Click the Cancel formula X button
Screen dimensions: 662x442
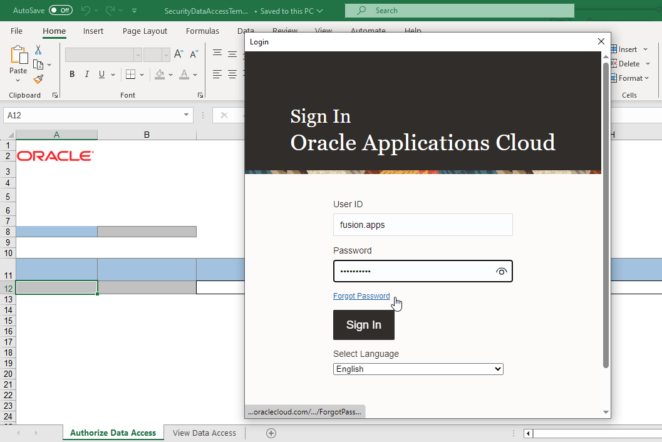tap(224, 115)
